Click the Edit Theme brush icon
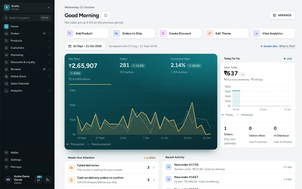Image resolution: width=302 pixels, height=189 pixels. [x=210, y=33]
